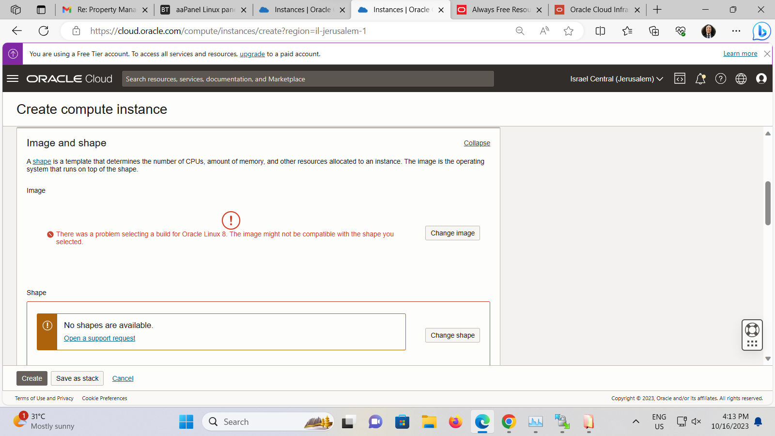
Task: Open Windows Start menu
Action: tap(186, 421)
